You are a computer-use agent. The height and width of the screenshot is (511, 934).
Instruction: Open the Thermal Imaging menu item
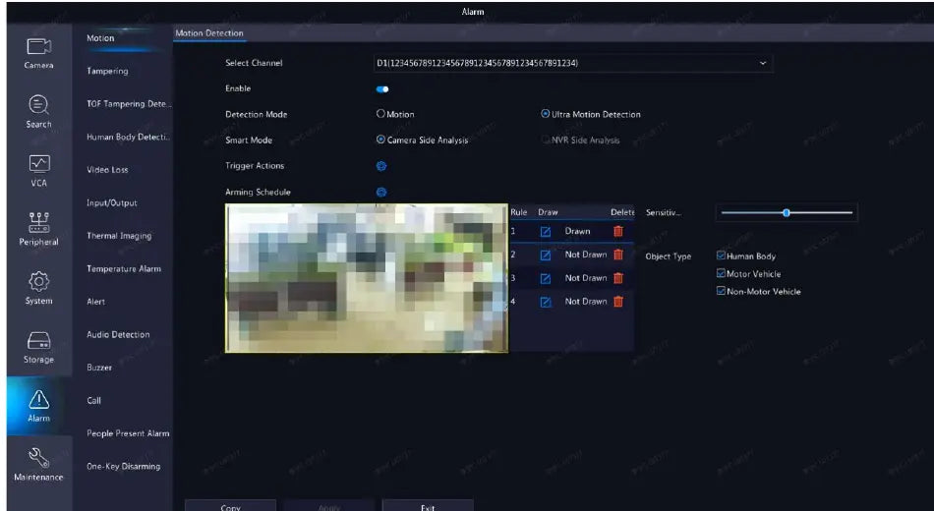click(119, 236)
